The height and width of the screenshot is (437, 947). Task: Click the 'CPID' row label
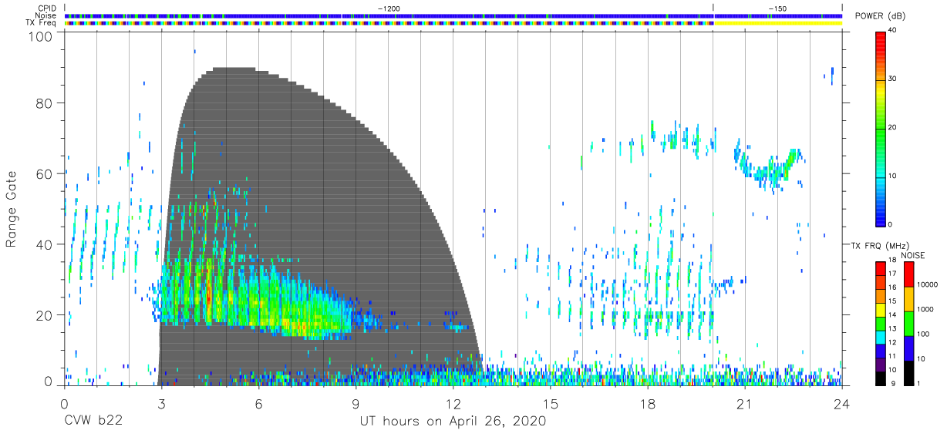click(48, 8)
